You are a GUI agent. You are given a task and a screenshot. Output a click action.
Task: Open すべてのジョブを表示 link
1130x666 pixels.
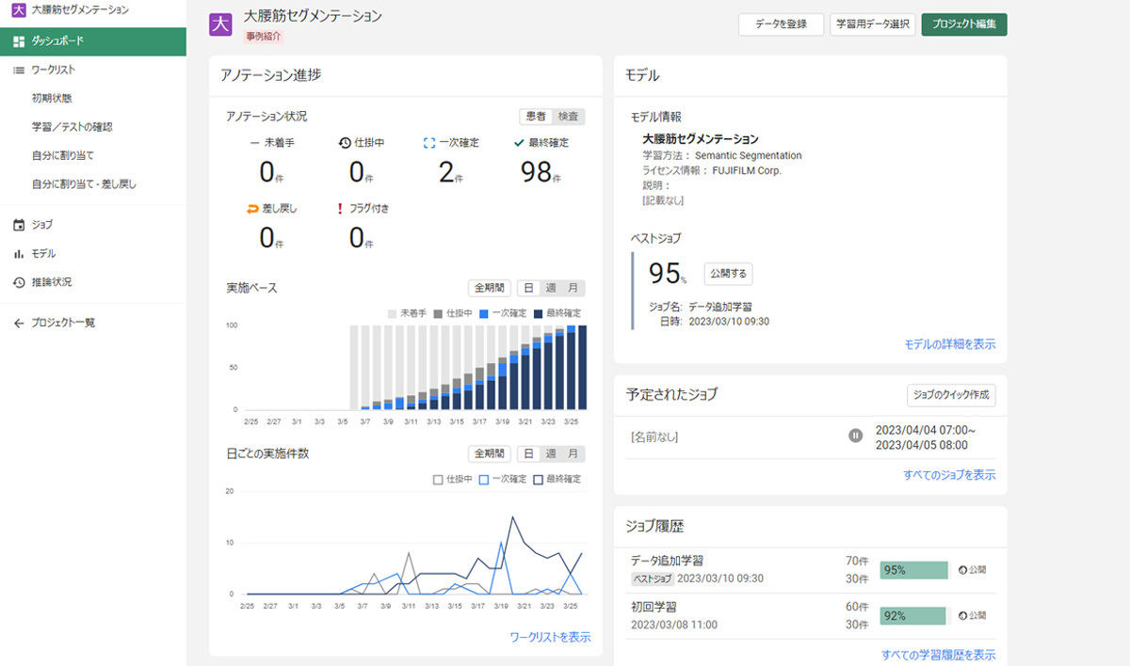(949, 475)
